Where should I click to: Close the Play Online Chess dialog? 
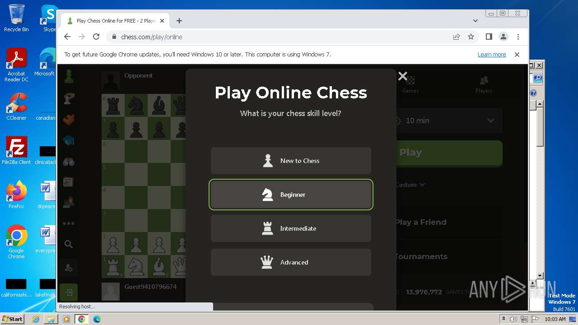pos(402,76)
